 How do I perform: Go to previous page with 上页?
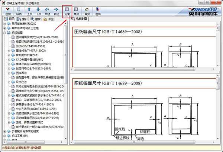coord(29,11)
